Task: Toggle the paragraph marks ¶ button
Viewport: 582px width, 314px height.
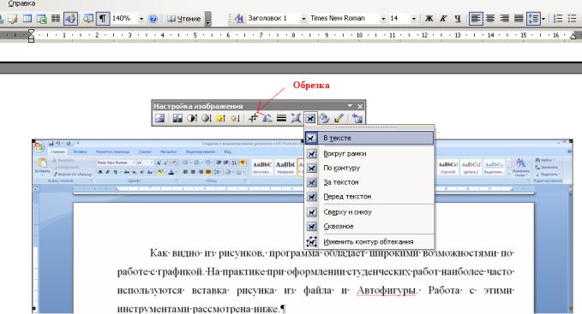Action: coord(103,19)
